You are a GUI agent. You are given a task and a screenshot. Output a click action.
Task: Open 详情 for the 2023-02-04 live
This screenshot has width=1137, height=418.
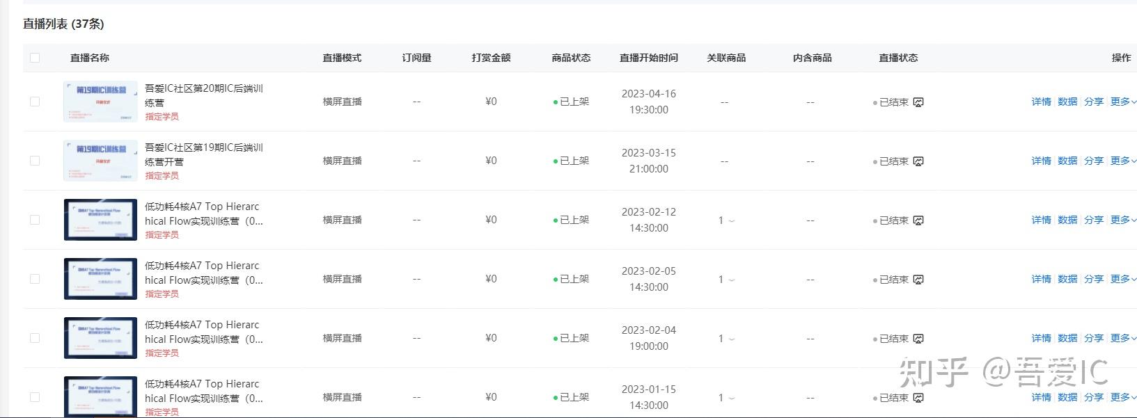(1041, 338)
